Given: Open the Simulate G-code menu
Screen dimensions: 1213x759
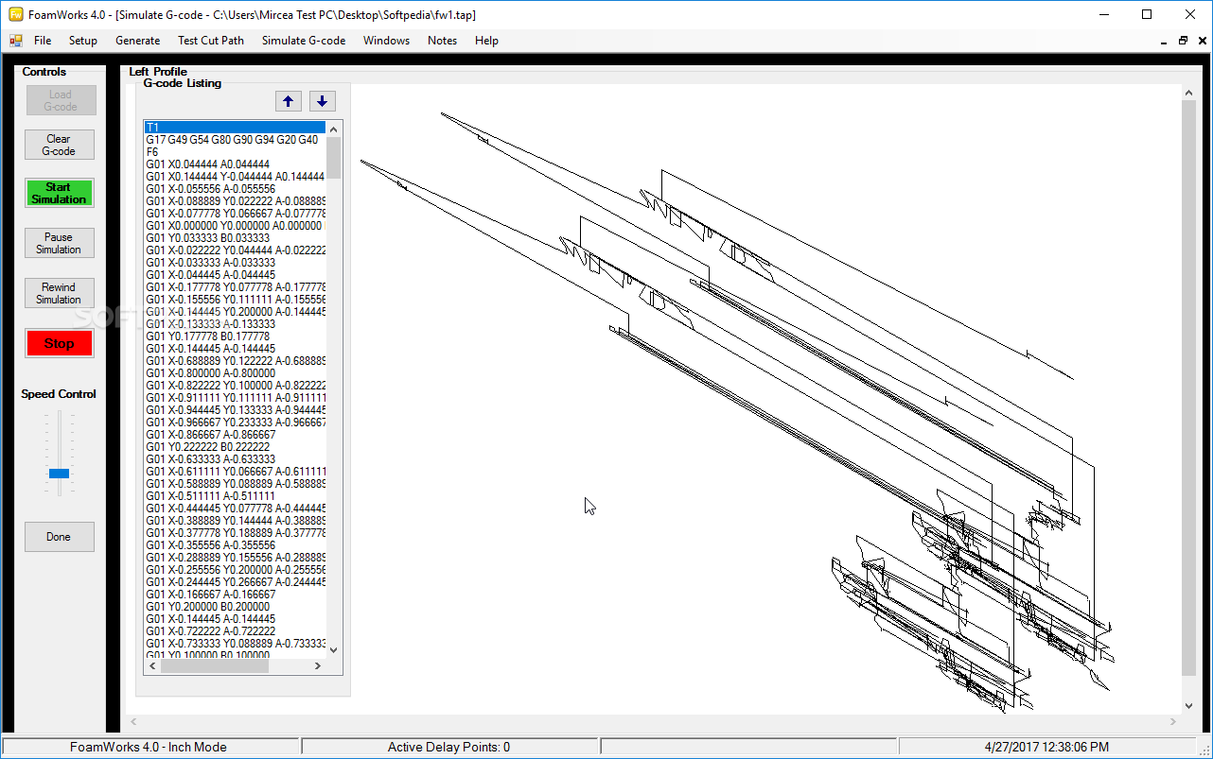Looking at the screenshot, I should click(304, 41).
